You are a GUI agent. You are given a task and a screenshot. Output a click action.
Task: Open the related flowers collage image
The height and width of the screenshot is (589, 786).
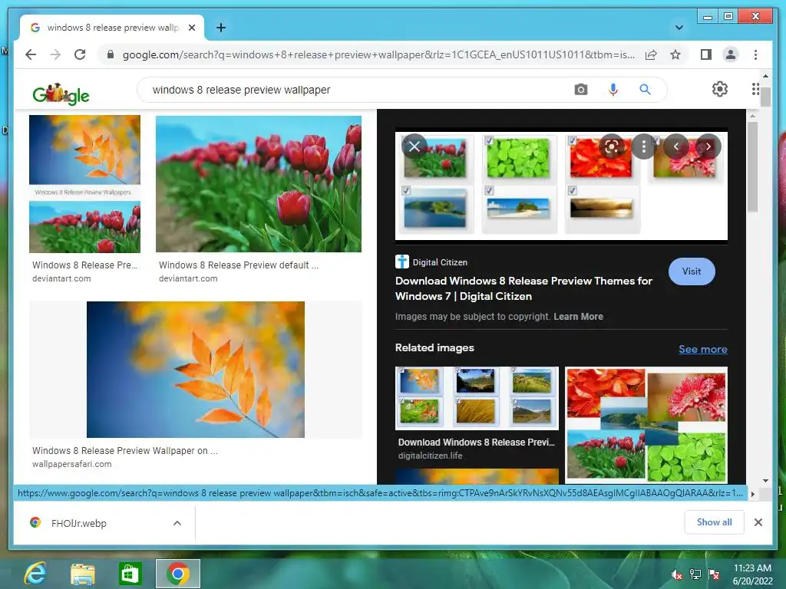pos(646,425)
